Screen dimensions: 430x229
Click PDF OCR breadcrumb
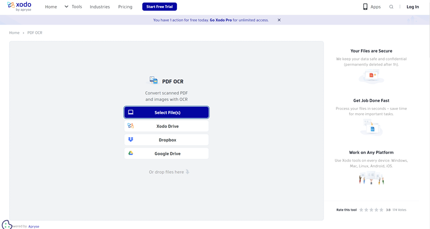point(35,33)
